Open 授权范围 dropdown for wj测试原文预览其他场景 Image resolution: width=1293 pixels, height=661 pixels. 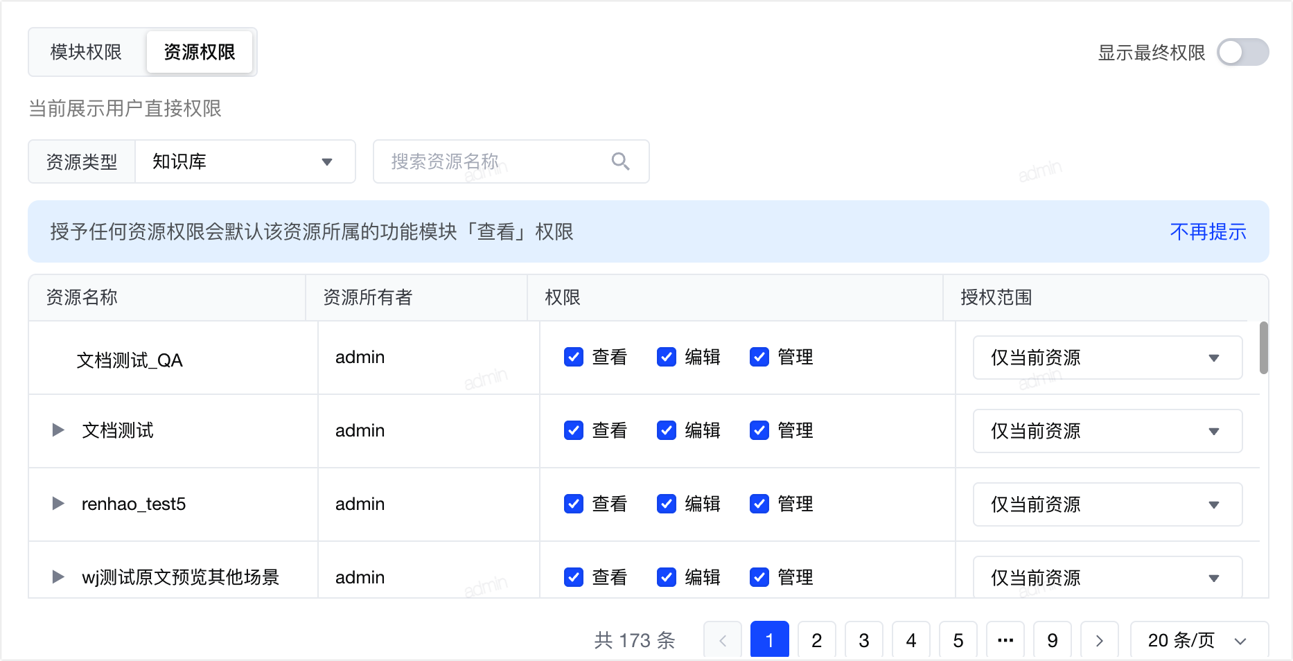(1107, 576)
